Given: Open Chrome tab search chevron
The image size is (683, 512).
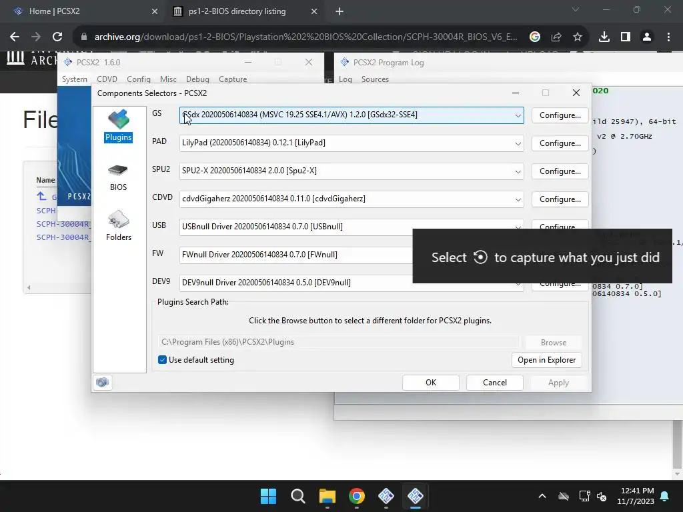Looking at the screenshot, I should click(x=576, y=9).
